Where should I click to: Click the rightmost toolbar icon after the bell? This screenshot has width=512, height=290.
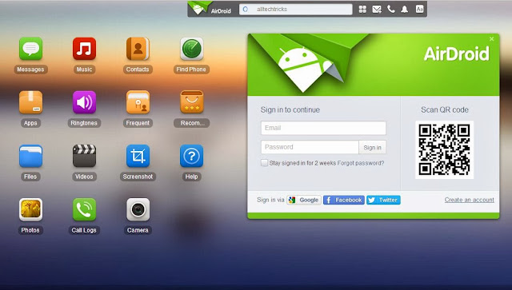pos(419,9)
